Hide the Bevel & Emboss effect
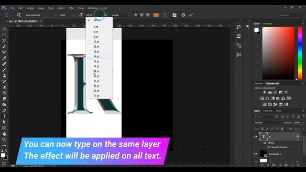This screenshot has height=172, width=306. pyautogui.click(x=269, y=147)
